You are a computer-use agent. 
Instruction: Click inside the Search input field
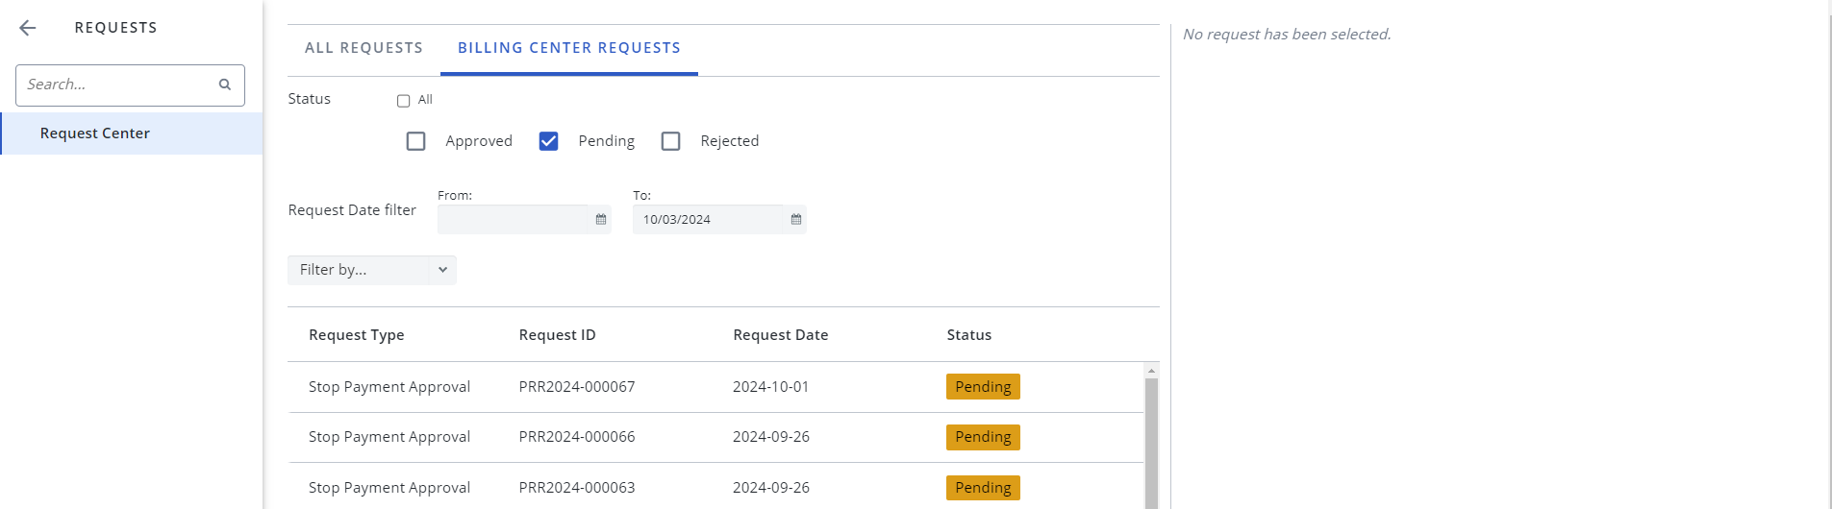115,85
